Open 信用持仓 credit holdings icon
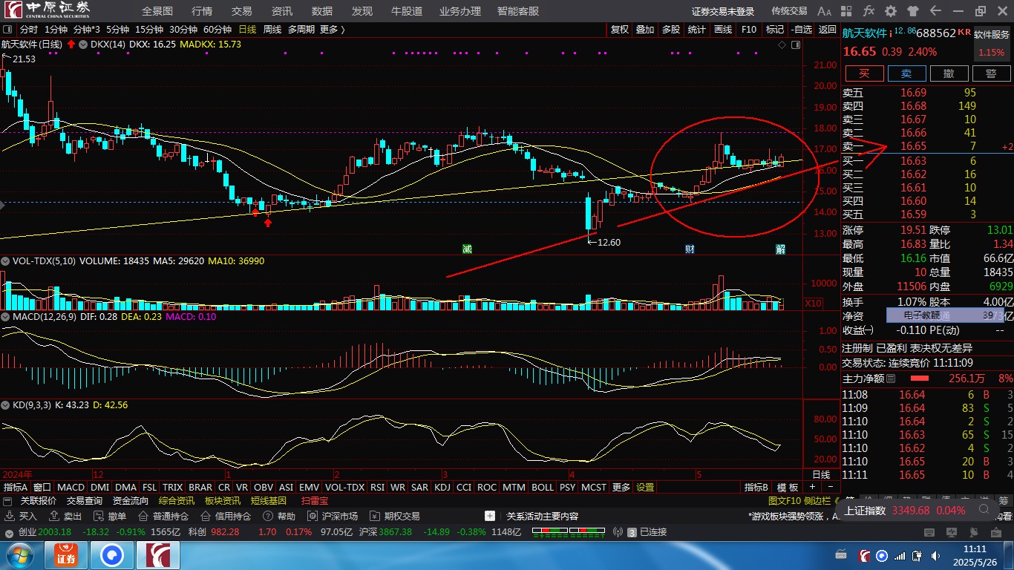The height and width of the screenshot is (570, 1014). click(205, 516)
